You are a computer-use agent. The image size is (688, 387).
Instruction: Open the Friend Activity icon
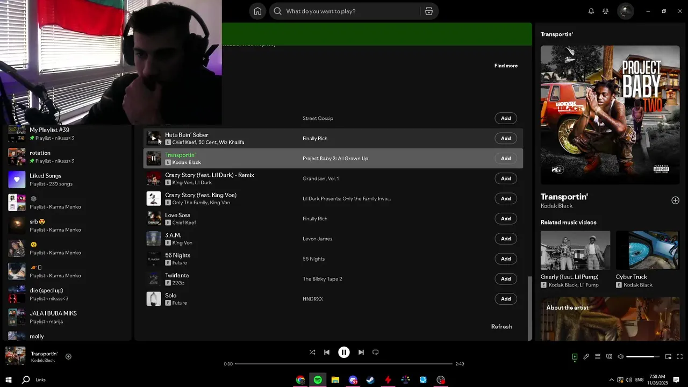606,11
